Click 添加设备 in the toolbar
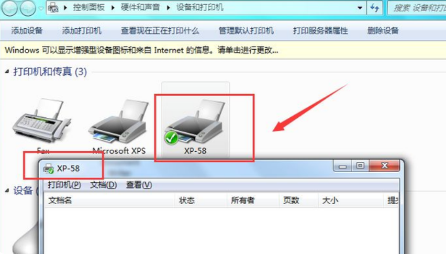Image resolution: width=446 pixels, height=257 pixels. tap(27, 30)
